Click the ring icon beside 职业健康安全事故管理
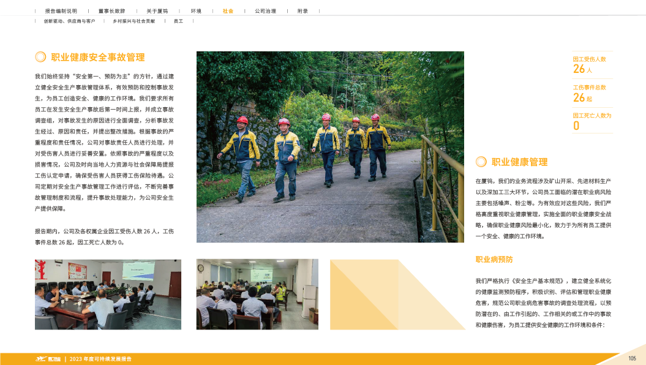The width and height of the screenshot is (646, 365). 40,57
